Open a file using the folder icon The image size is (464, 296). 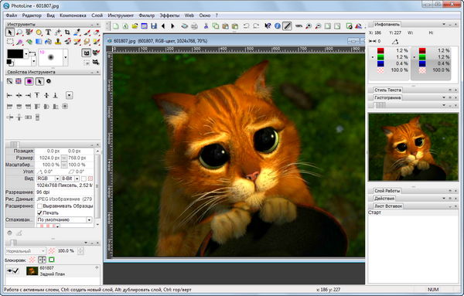(x=135, y=26)
